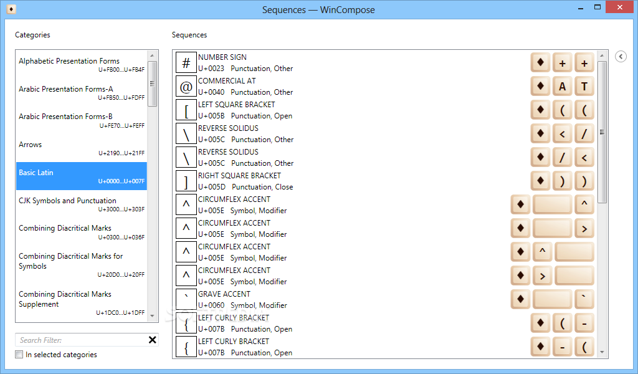The width and height of the screenshot is (638, 374).
Task: Clear the search filter with the X icon
Action: (x=152, y=340)
